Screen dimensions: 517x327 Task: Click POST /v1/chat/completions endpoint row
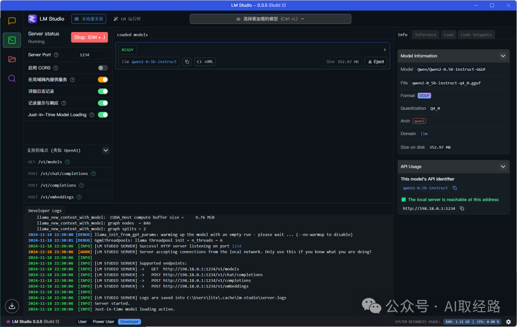coord(68,174)
